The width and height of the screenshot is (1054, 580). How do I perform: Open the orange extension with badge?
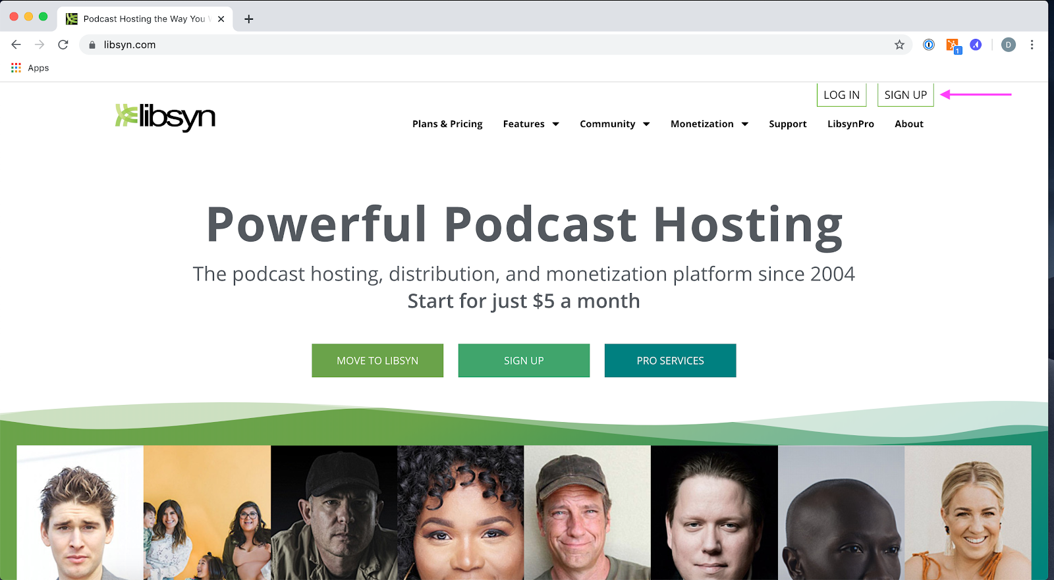tap(953, 45)
